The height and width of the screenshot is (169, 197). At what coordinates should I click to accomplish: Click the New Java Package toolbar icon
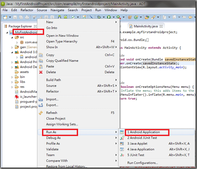130,17
